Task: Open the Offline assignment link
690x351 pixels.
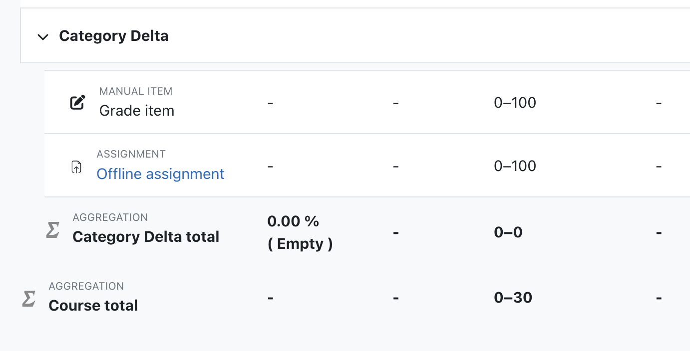Action: pos(160,174)
